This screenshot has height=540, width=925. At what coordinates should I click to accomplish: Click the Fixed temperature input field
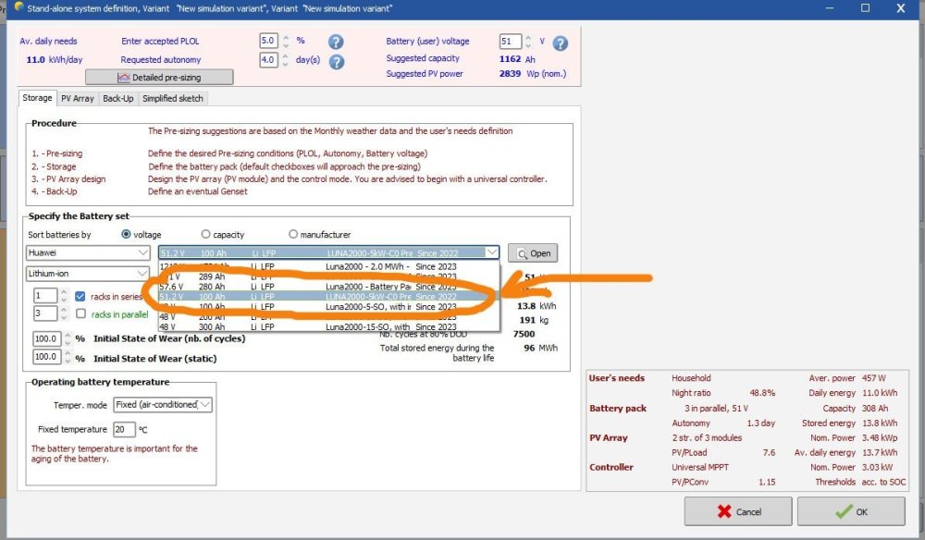coord(123,429)
